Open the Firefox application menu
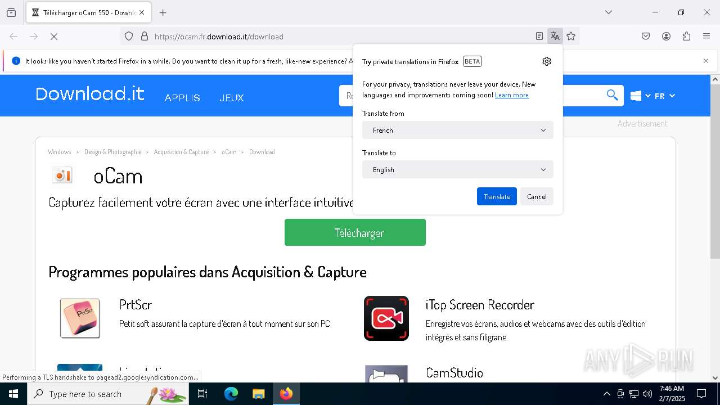Viewport: 720px width, 405px height. (x=706, y=37)
